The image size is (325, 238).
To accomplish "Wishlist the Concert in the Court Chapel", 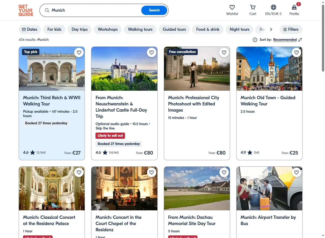I will tap(151, 172).
